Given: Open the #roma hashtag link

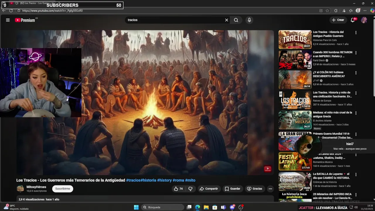Looking at the screenshot, I should (x=178, y=180).
